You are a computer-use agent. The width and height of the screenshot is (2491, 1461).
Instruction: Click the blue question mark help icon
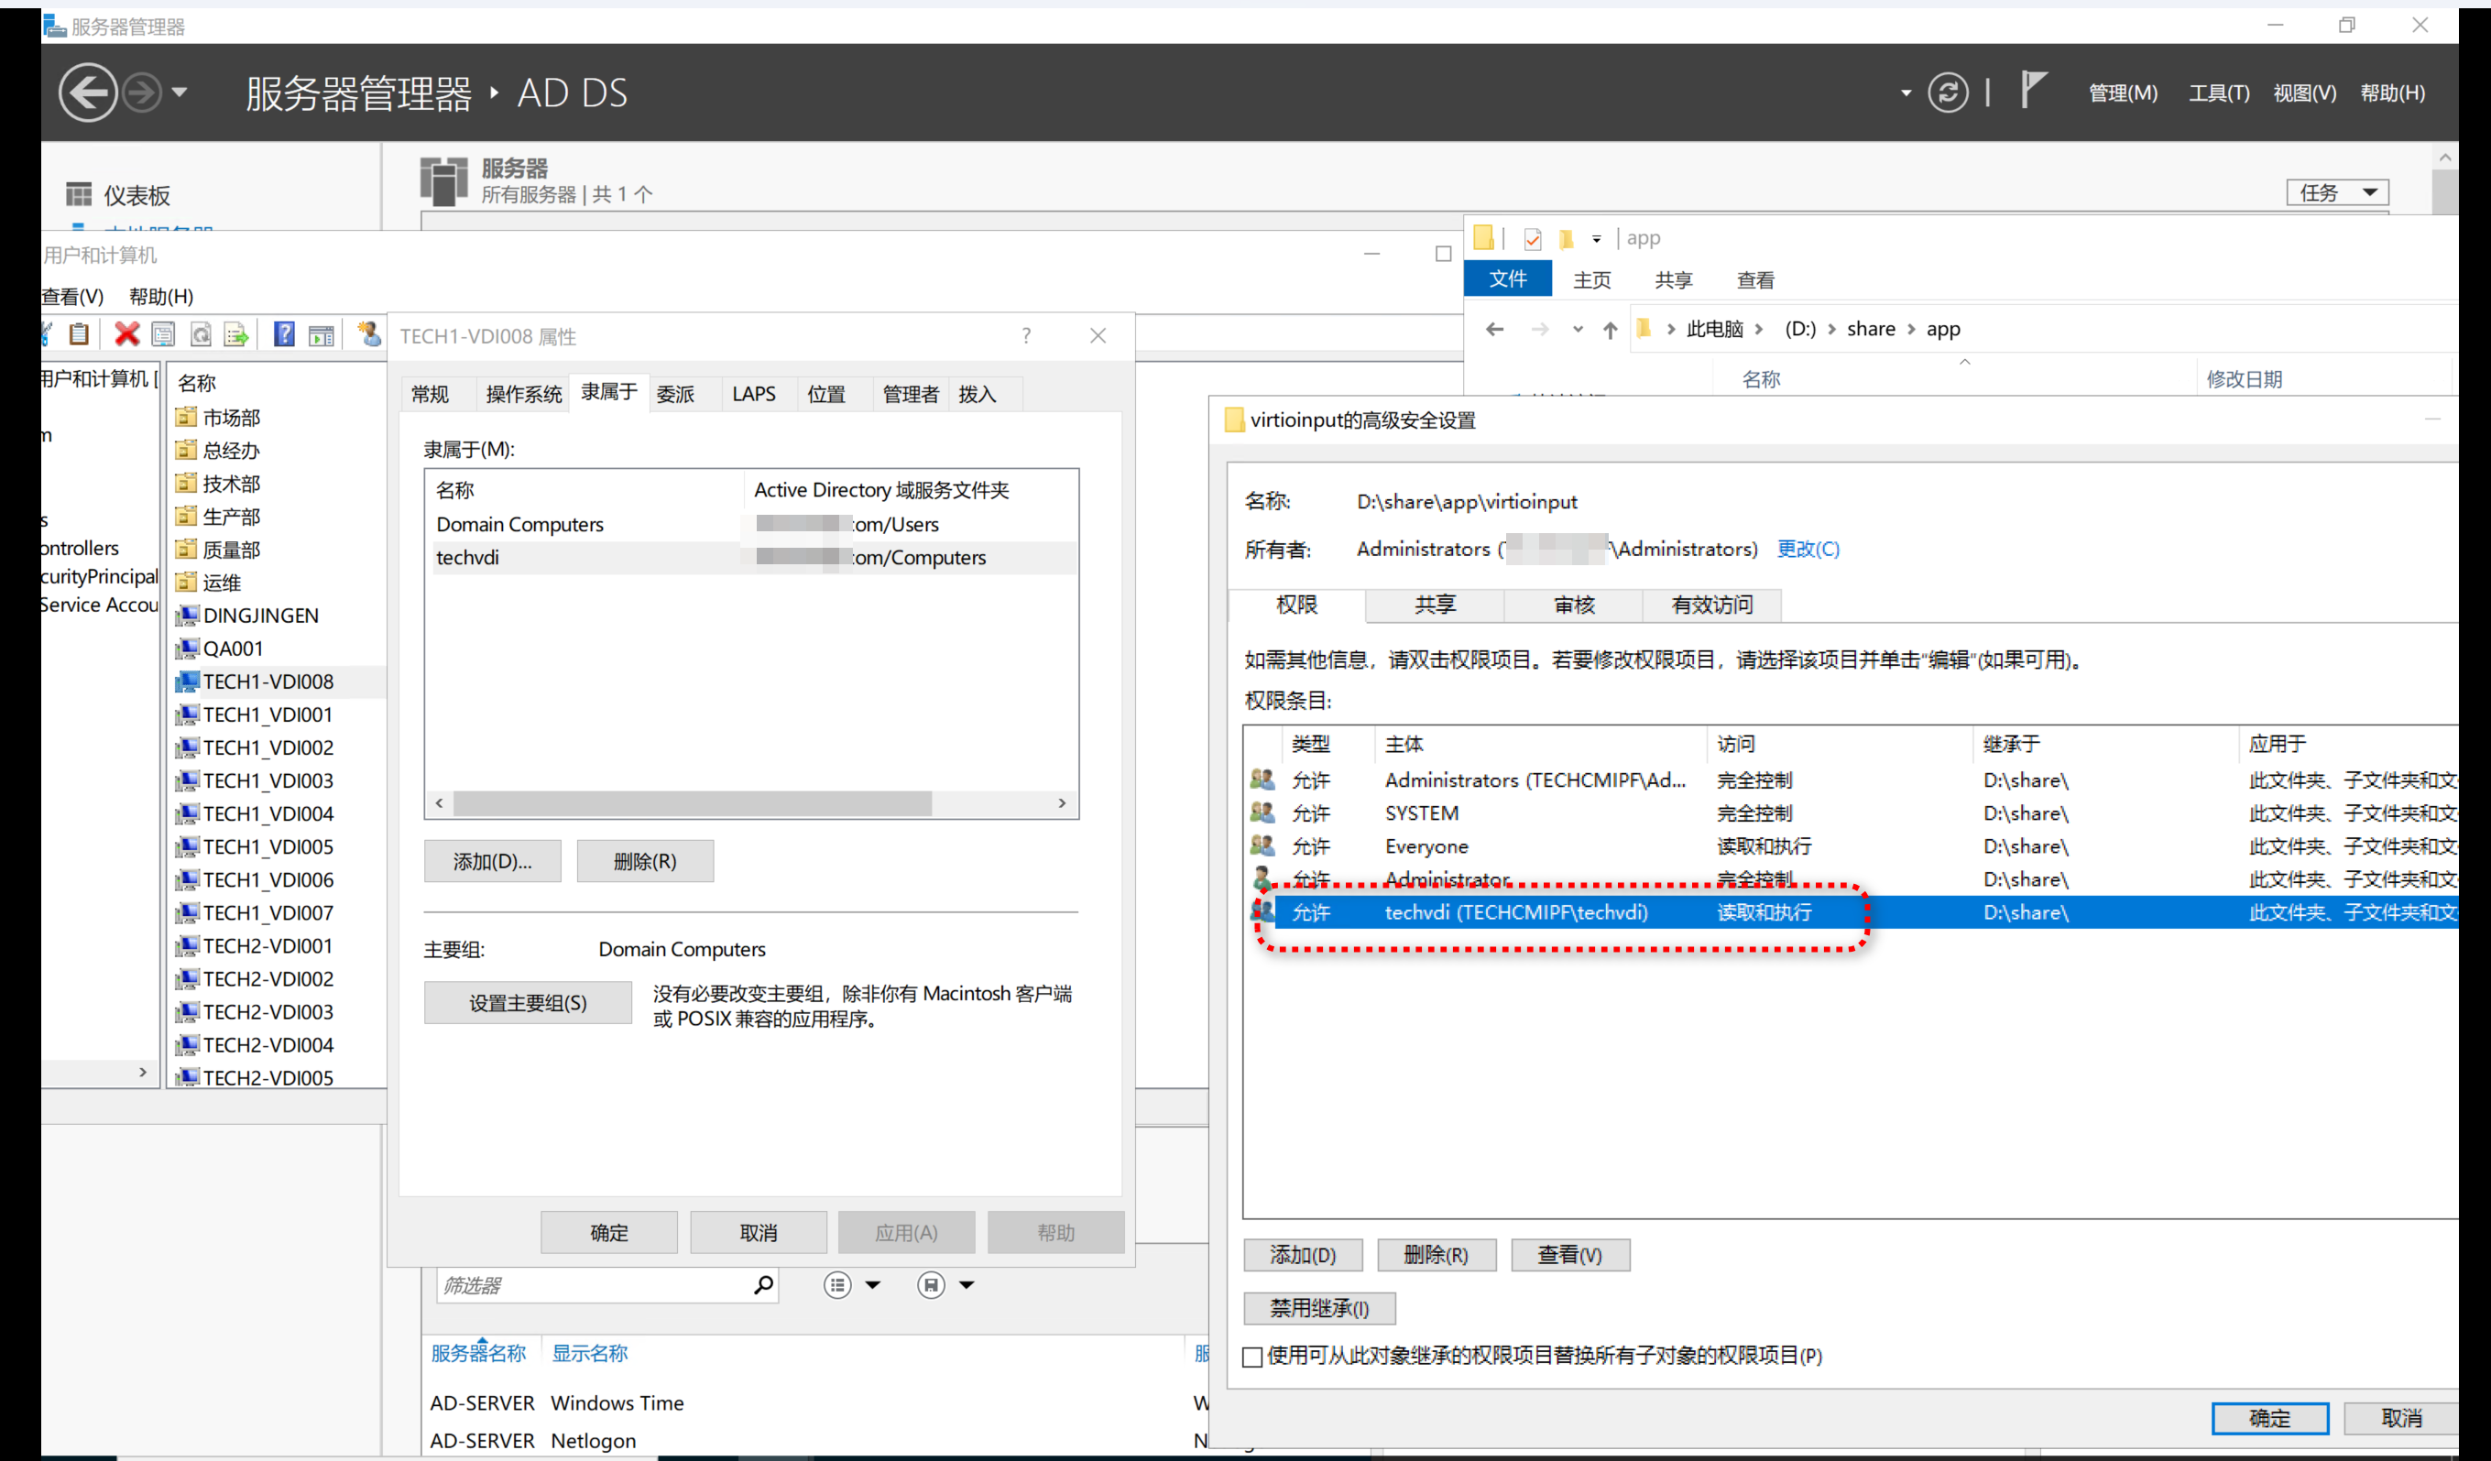(x=284, y=334)
